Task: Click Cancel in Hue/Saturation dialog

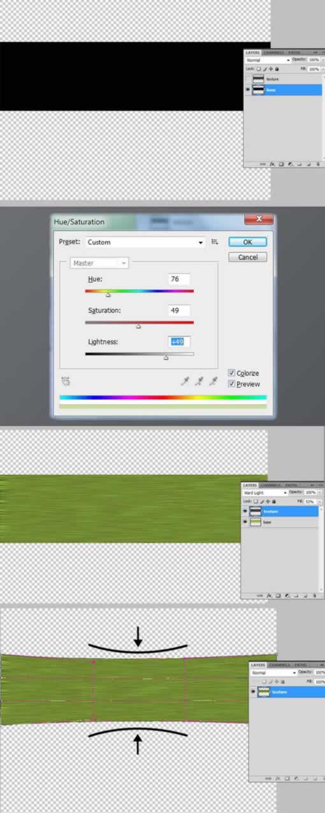Action: [x=247, y=258]
